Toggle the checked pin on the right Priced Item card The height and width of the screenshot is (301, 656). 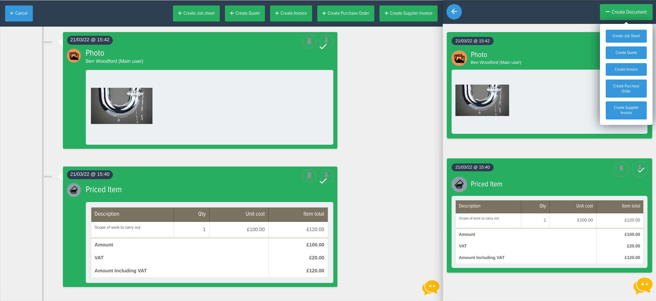coord(640,169)
